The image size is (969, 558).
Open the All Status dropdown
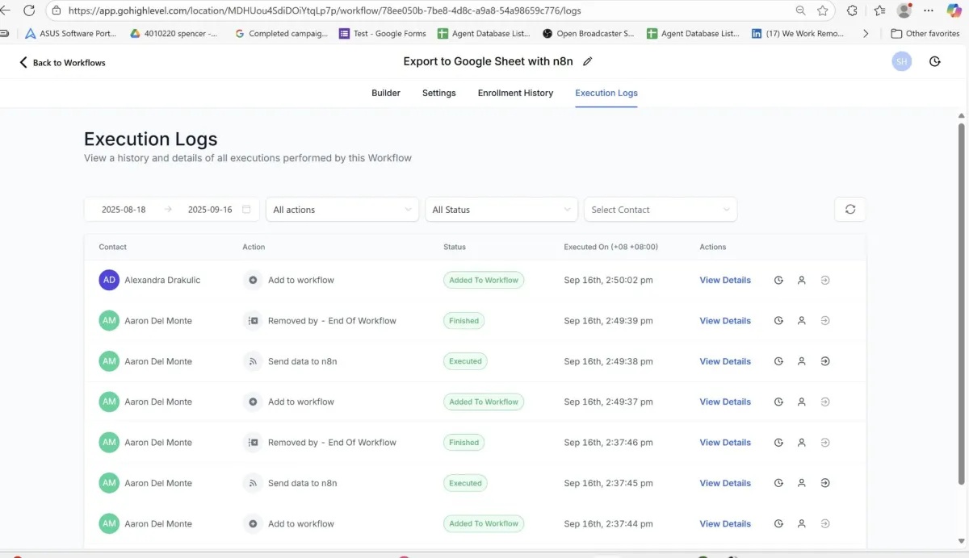pyautogui.click(x=501, y=210)
